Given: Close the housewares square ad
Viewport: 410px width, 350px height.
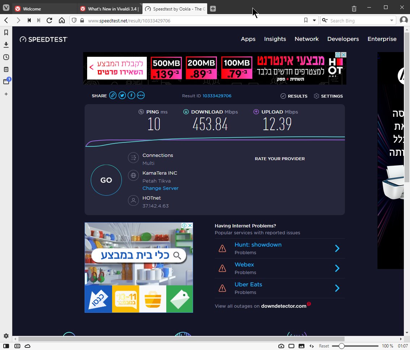Looking at the screenshot, I should tap(190, 225).
